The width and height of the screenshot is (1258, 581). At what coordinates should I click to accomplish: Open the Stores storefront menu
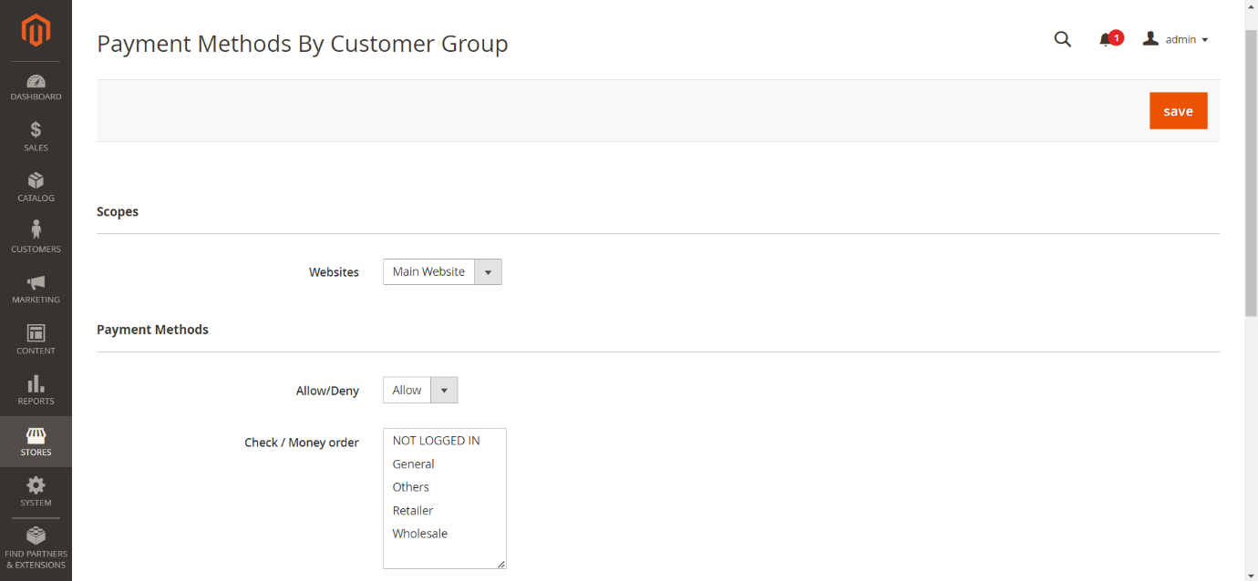36,442
